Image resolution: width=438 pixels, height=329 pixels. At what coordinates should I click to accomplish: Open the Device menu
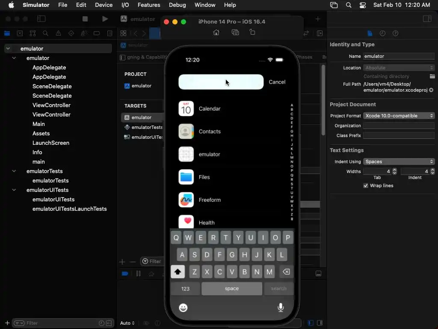104,5
